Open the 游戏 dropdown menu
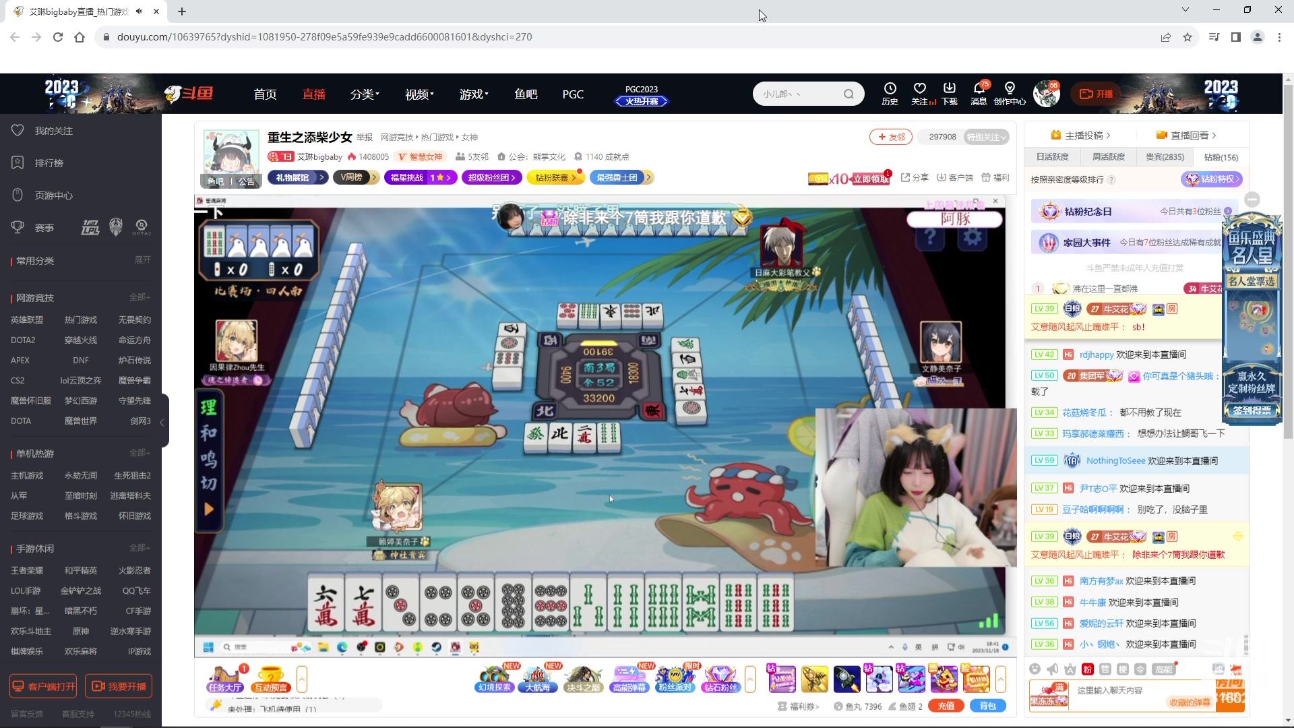The image size is (1294, 728). coord(474,94)
